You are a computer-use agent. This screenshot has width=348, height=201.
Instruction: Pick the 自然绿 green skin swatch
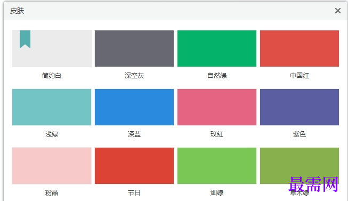[x=217, y=49]
